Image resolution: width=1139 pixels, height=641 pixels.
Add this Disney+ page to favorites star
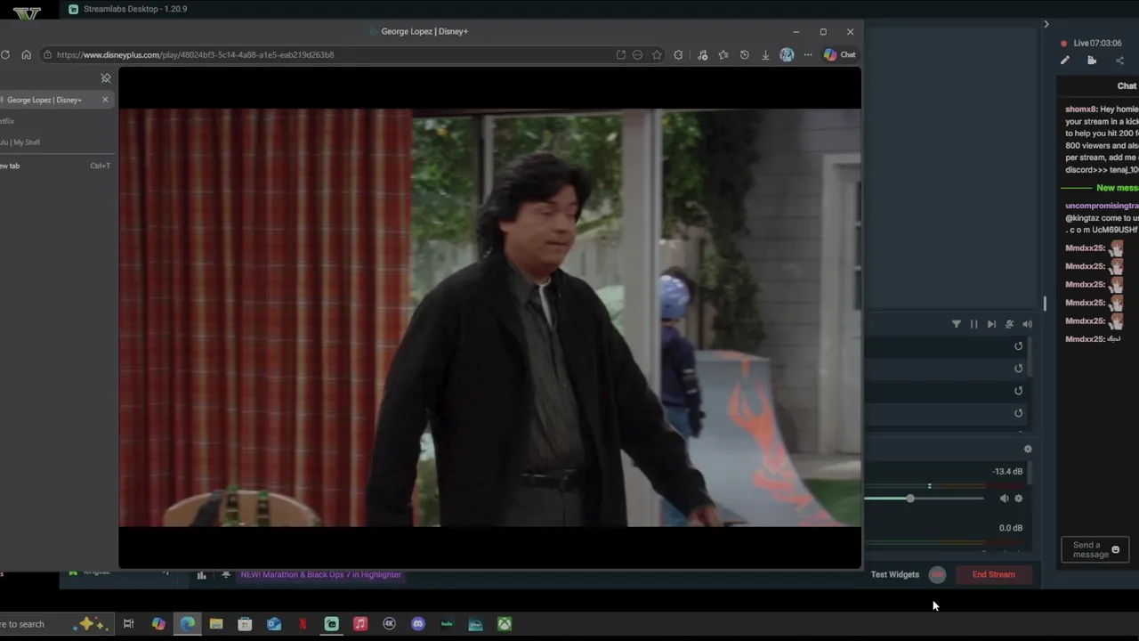(x=657, y=54)
